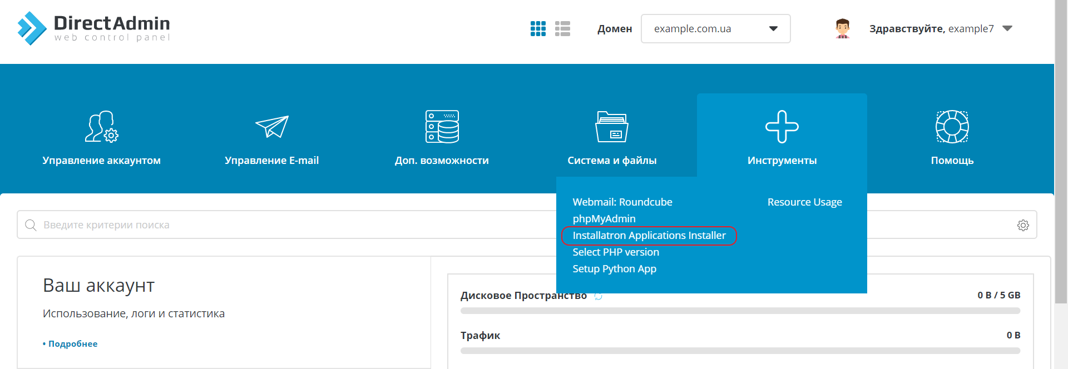Choose Select PHP version

coord(616,252)
